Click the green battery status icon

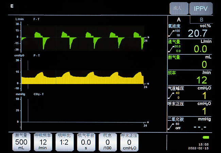(x=206, y=137)
